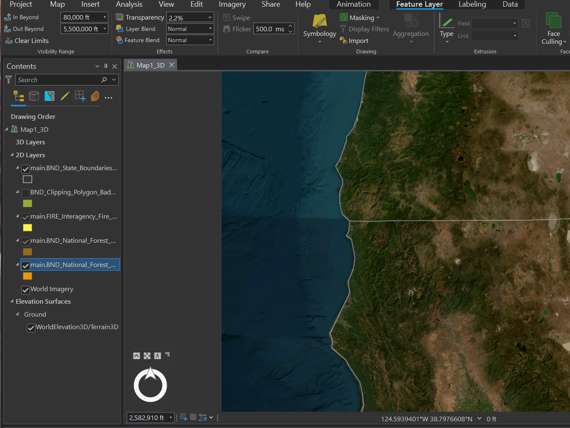This screenshot has width=570, height=428.
Task: Uncheck the BND_Clipping_Polygon layer visibility
Action: (x=25, y=193)
